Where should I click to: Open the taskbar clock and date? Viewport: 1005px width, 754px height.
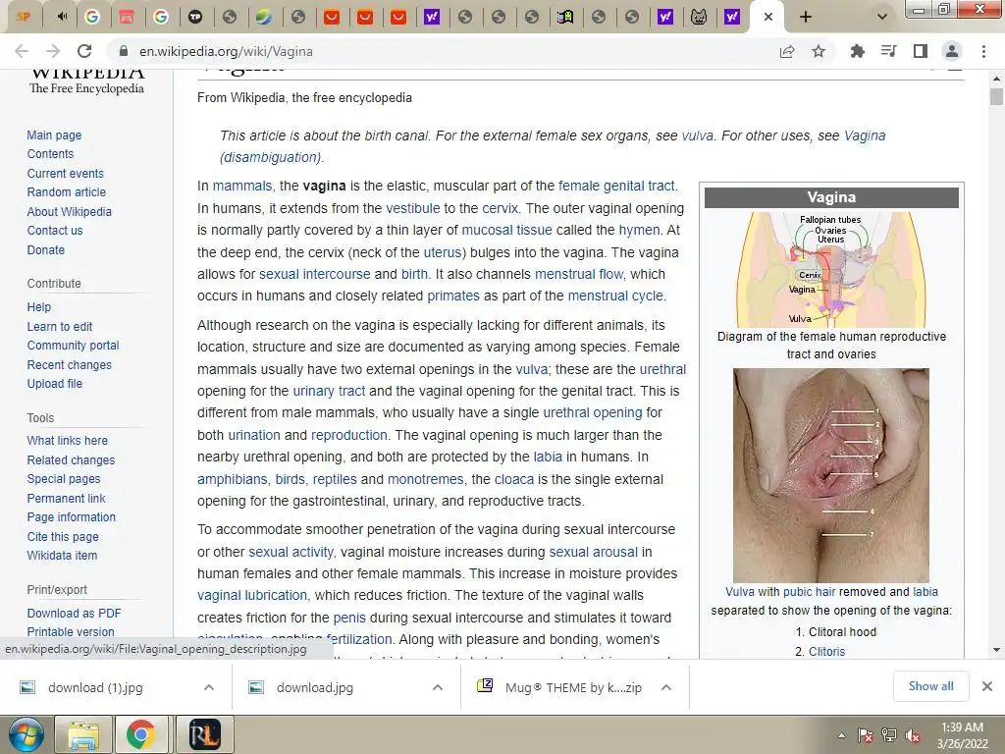click(x=962, y=735)
